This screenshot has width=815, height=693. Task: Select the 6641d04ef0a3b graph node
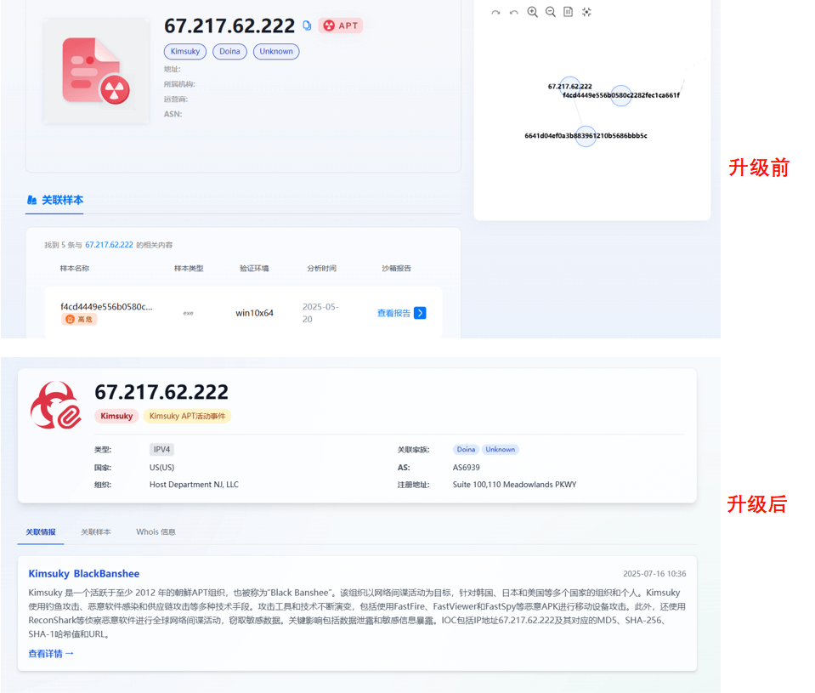coord(586,136)
